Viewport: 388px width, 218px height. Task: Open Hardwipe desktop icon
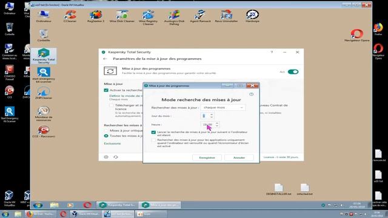coord(252,16)
